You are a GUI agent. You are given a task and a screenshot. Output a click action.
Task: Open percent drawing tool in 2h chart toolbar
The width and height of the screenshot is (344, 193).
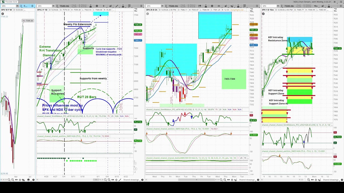coord(232,6)
